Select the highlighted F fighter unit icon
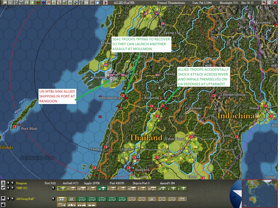This screenshot has height=208, width=280. click(62, 188)
